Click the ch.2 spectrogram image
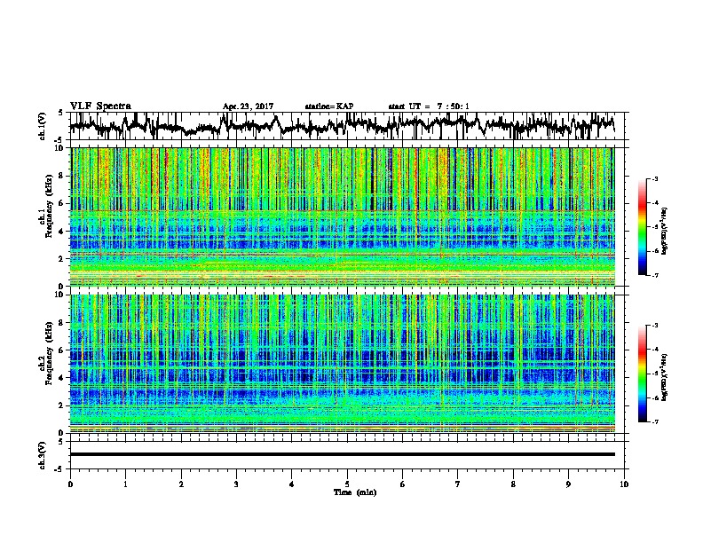The height and width of the screenshot is (543, 703). [343, 364]
